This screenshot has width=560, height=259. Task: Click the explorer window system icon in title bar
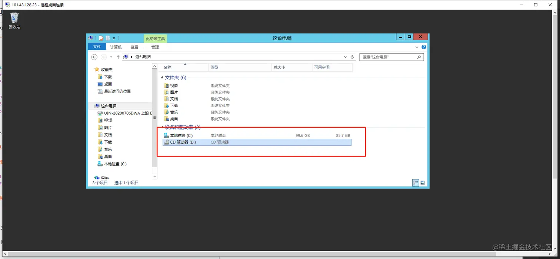91,38
